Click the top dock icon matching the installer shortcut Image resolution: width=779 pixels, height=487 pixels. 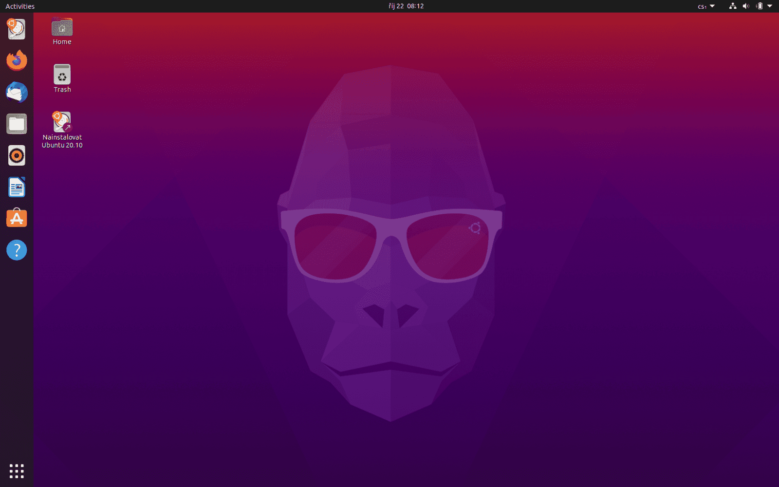(16, 29)
